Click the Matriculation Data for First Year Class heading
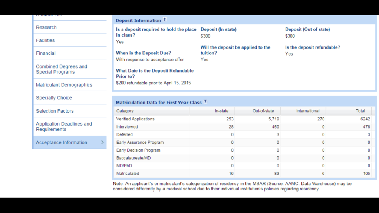The width and height of the screenshot is (379, 213). (x=159, y=103)
